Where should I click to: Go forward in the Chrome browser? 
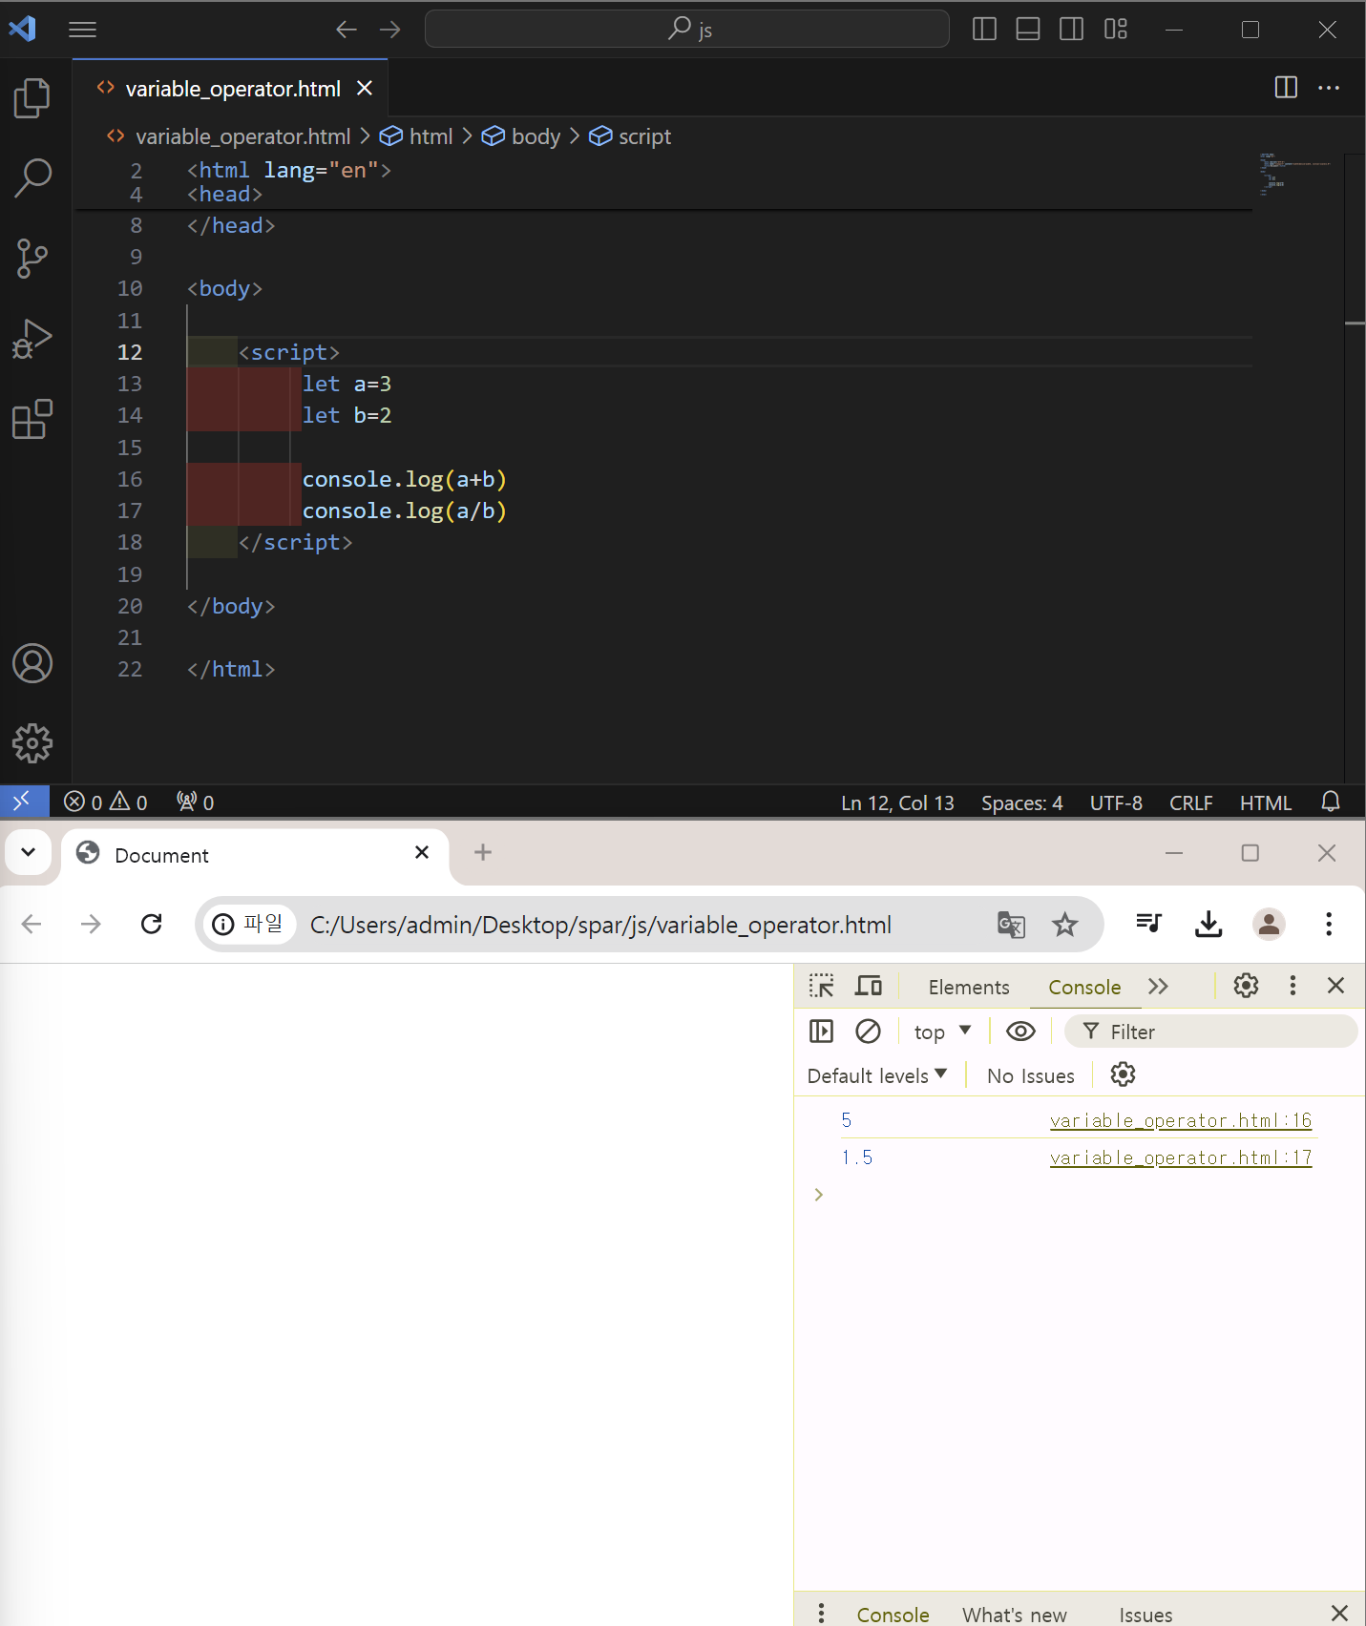coord(91,924)
